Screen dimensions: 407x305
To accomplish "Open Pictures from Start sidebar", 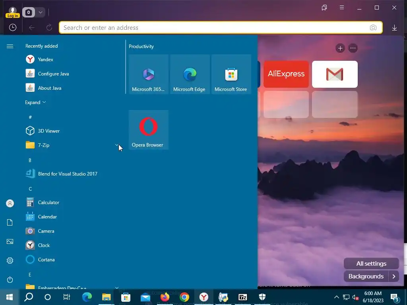I will (x=10, y=241).
